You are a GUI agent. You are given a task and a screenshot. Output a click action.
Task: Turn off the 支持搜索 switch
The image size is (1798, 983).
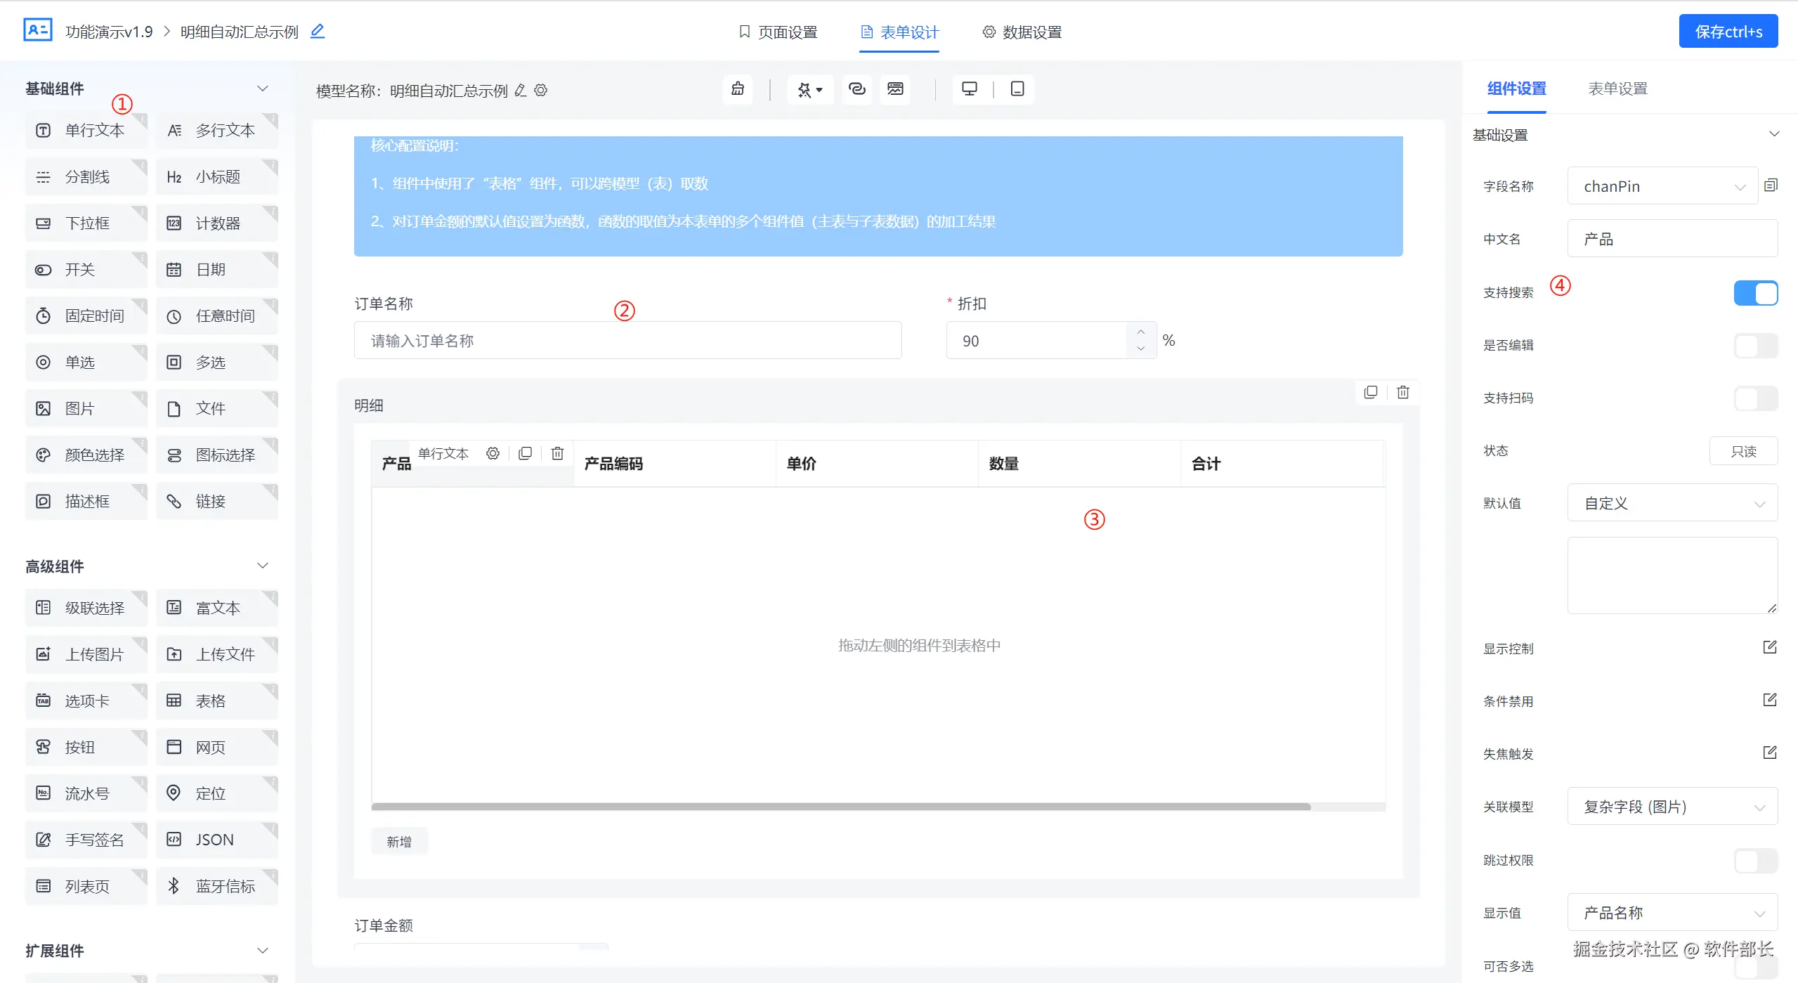pyautogui.click(x=1755, y=293)
